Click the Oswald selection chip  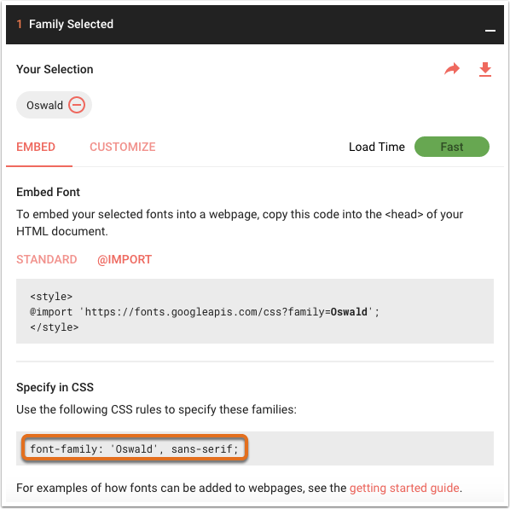pos(54,105)
